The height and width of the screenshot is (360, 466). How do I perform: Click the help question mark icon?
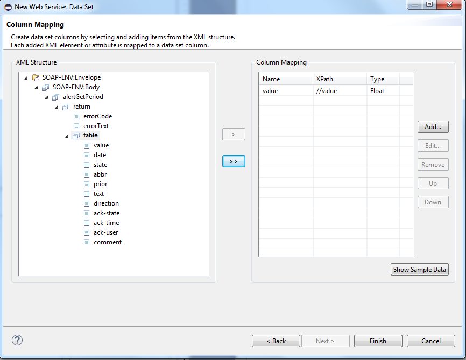click(x=17, y=340)
